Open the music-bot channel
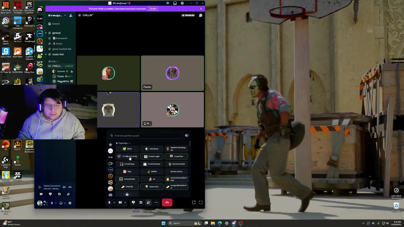 60,54
